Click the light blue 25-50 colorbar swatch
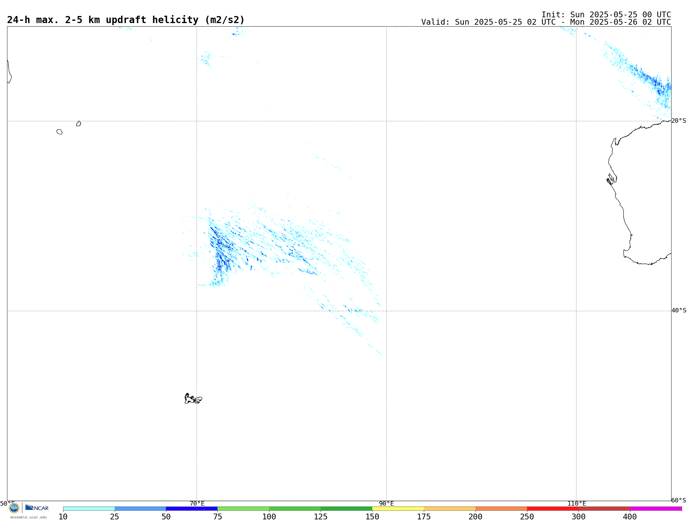Viewport: 692px width, 521px height. [x=140, y=509]
